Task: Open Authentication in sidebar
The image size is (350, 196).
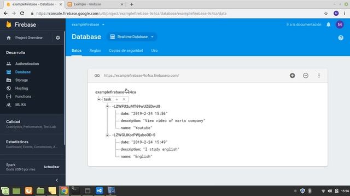Action: (x=27, y=64)
